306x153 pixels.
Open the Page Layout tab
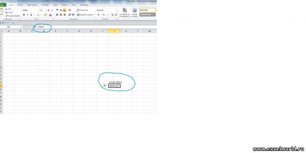click(x=32, y=5)
